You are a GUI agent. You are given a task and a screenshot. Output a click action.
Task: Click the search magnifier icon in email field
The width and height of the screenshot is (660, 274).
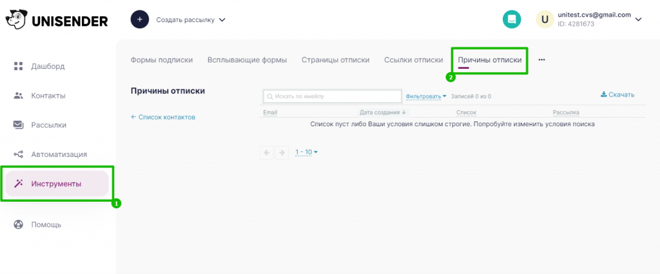269,96
